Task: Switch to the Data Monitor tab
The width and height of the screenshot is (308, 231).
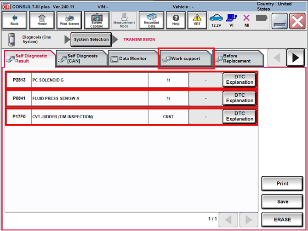Action: [133, 58]
